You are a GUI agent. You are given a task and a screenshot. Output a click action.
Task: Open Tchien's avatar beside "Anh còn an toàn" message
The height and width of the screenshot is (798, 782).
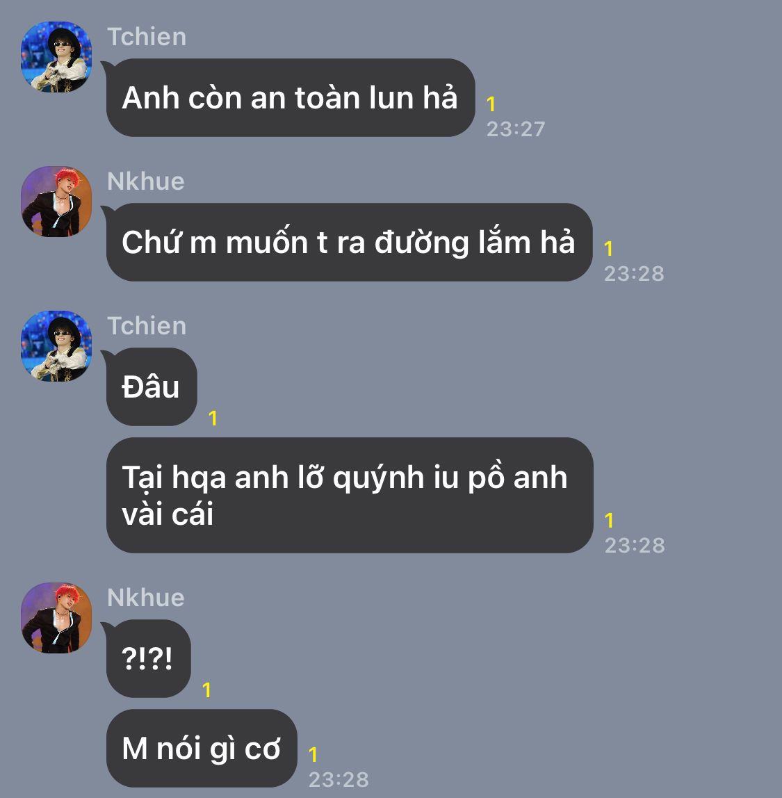pyautogui.click(x=56, y=57)
